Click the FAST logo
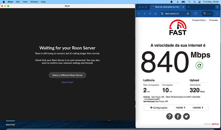The height and width of the screenshot is (130, 221). (178, 27)
